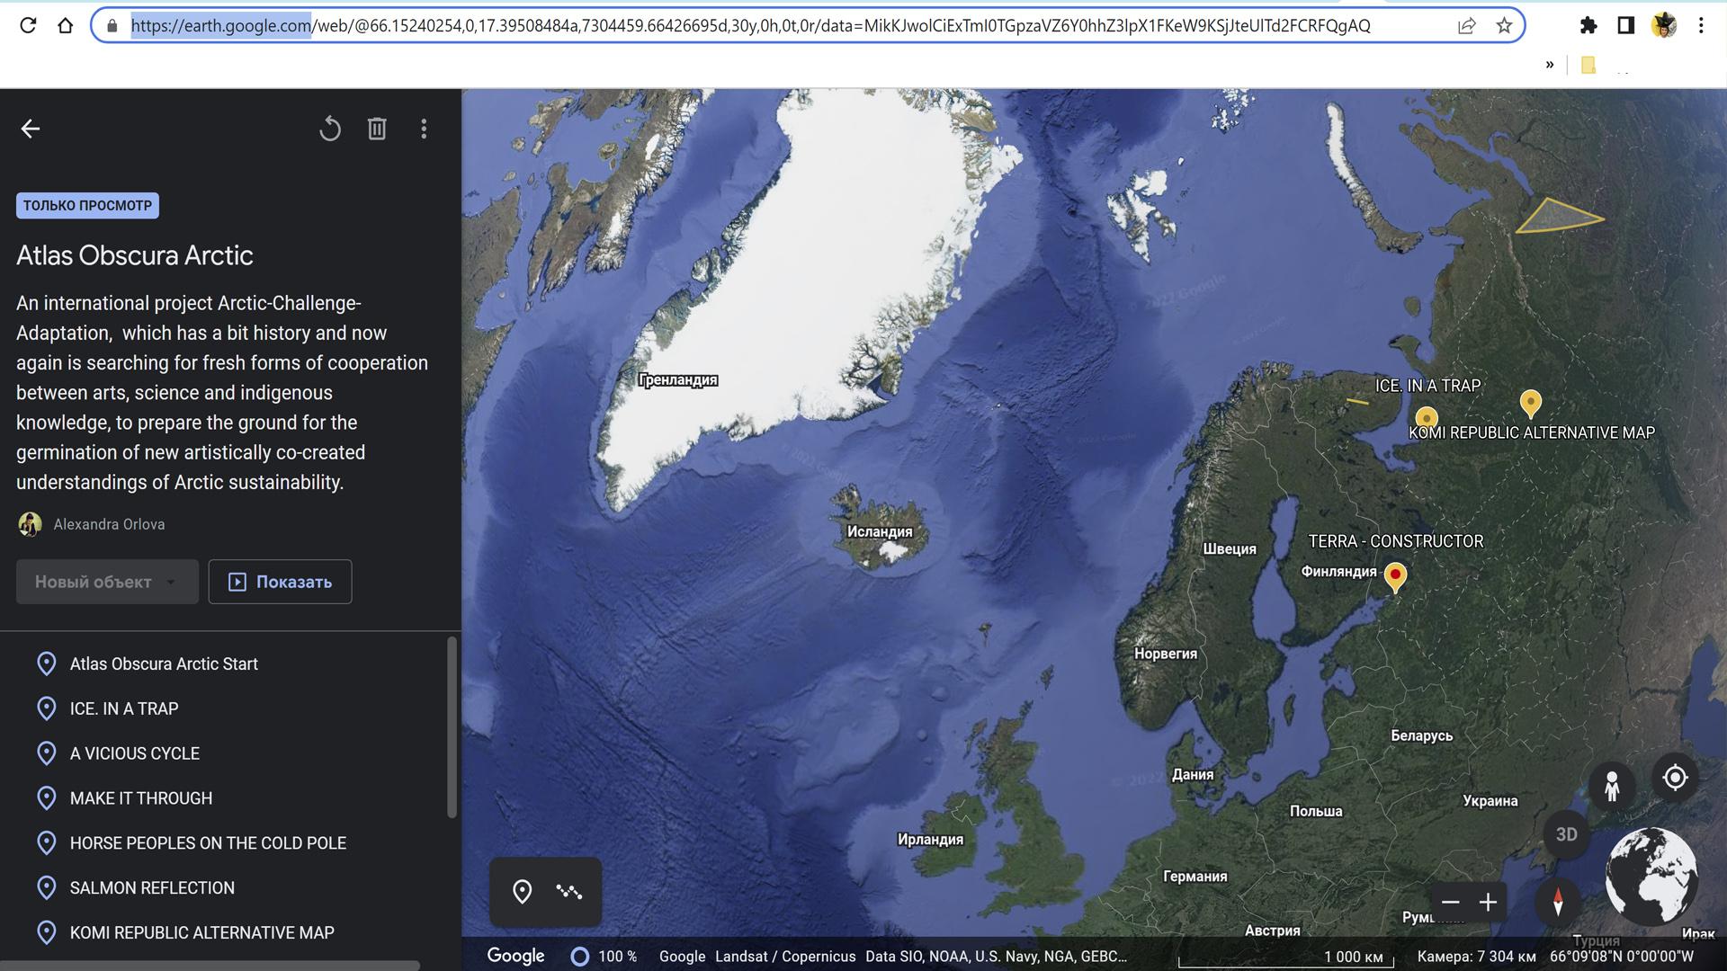Click the Германия map label
This screenshot has height=971, width=1727.
coord(1195,877)
